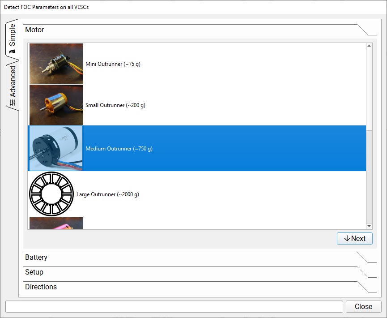Expand the Setup section

click(x=200, y=272)
